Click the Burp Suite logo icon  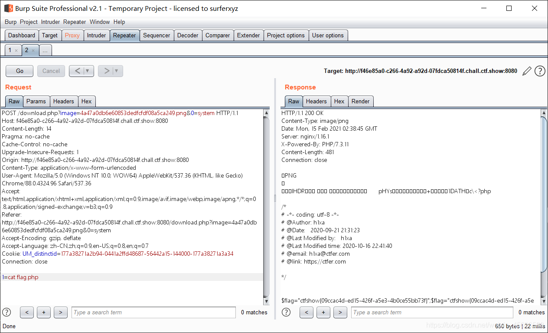pyautogui.click(x=8, y=8)
